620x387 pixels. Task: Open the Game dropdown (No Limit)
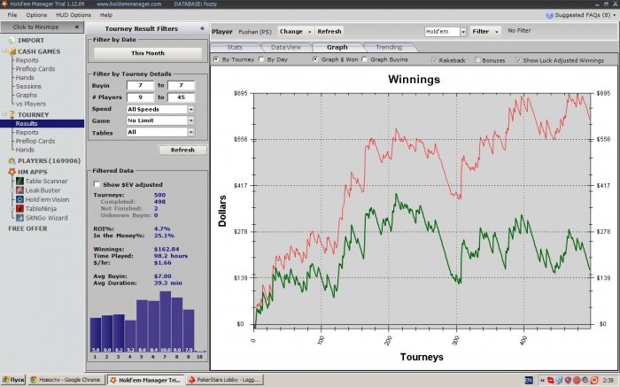(190, 120)
